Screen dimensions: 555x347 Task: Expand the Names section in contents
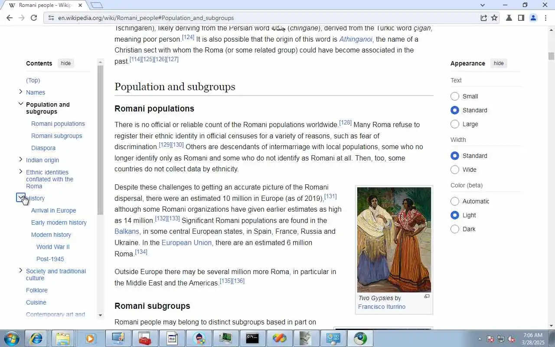(20, 92)
